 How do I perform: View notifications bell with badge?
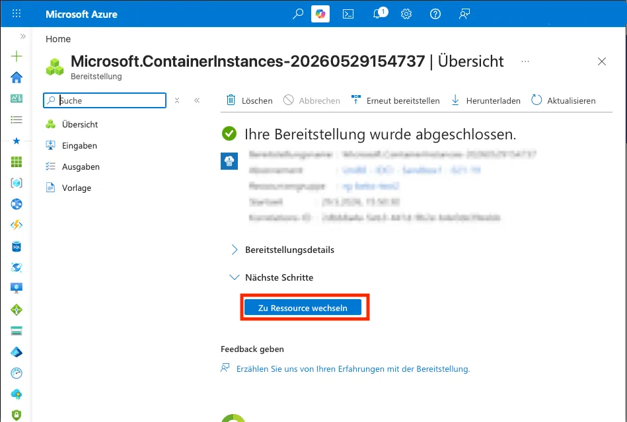click(379, 14)
